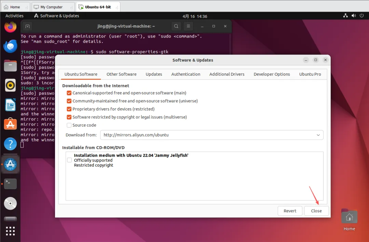Open the Files manager dock icon

tap(10, 66)
